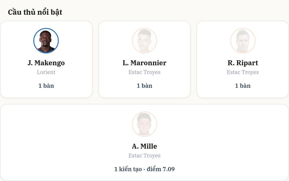Click the '1 kiến tạo · điểm 7.09' stat

coord(144,169)
